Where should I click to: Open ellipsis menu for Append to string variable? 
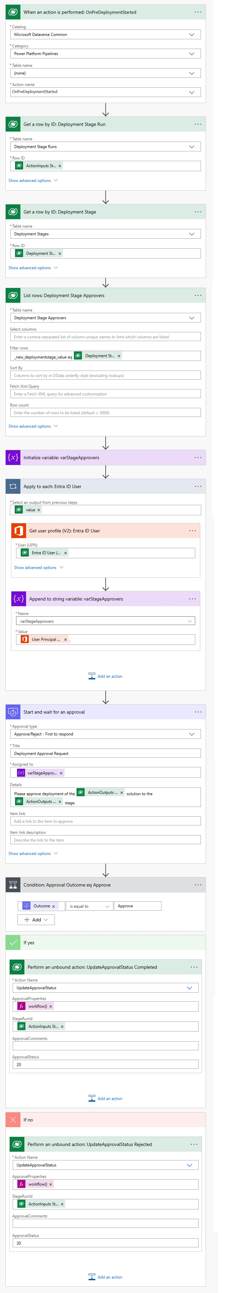coord(193,599)
